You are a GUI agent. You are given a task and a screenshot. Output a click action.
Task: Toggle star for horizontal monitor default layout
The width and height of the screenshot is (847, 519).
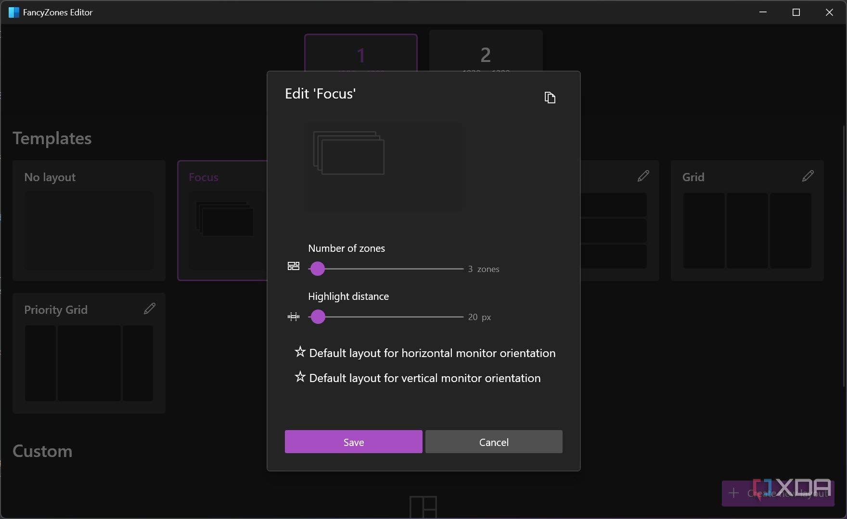pyautogui.click(x=300, y=352)
